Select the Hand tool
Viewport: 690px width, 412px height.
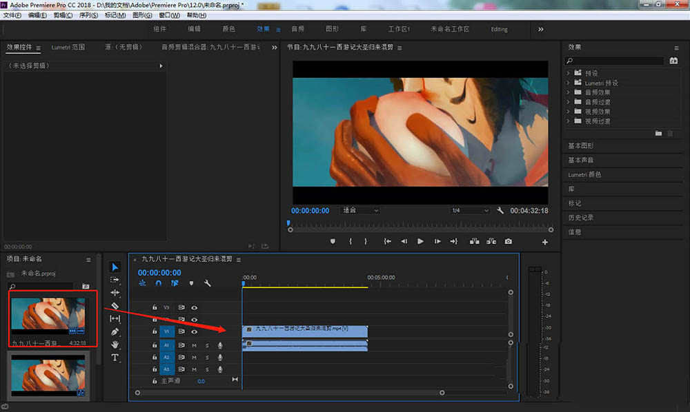115,344
